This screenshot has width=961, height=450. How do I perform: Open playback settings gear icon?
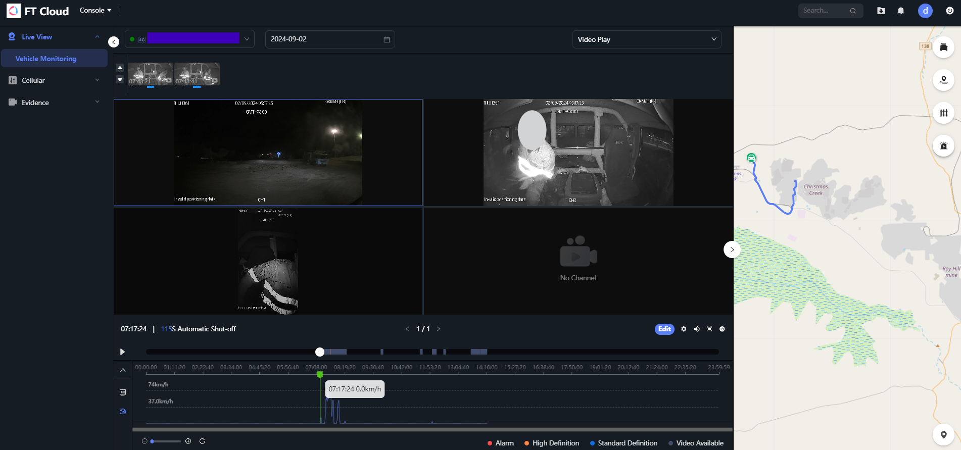[684, 329]
